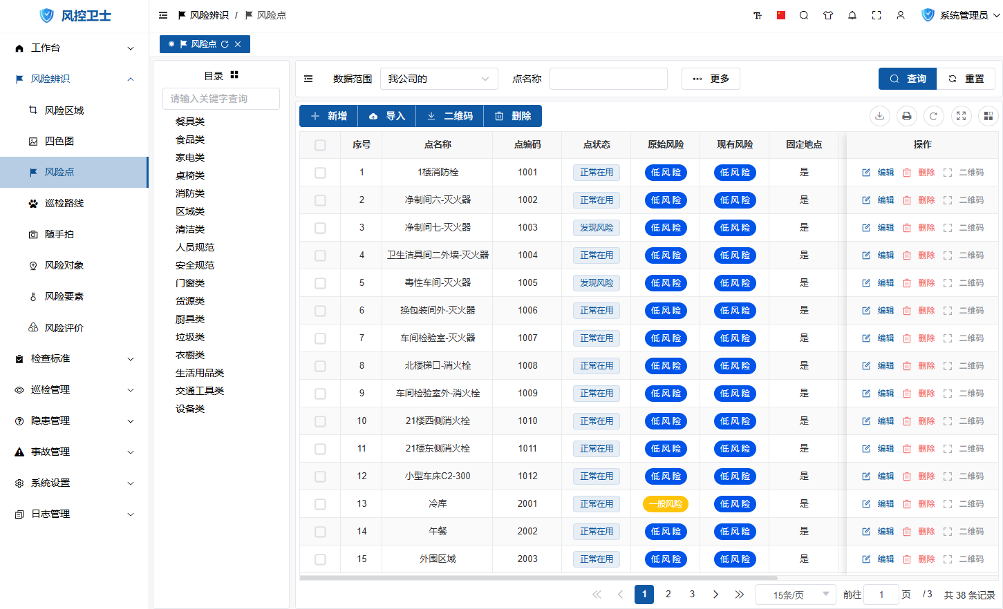Open the column settings grid icon

[988, 116]
